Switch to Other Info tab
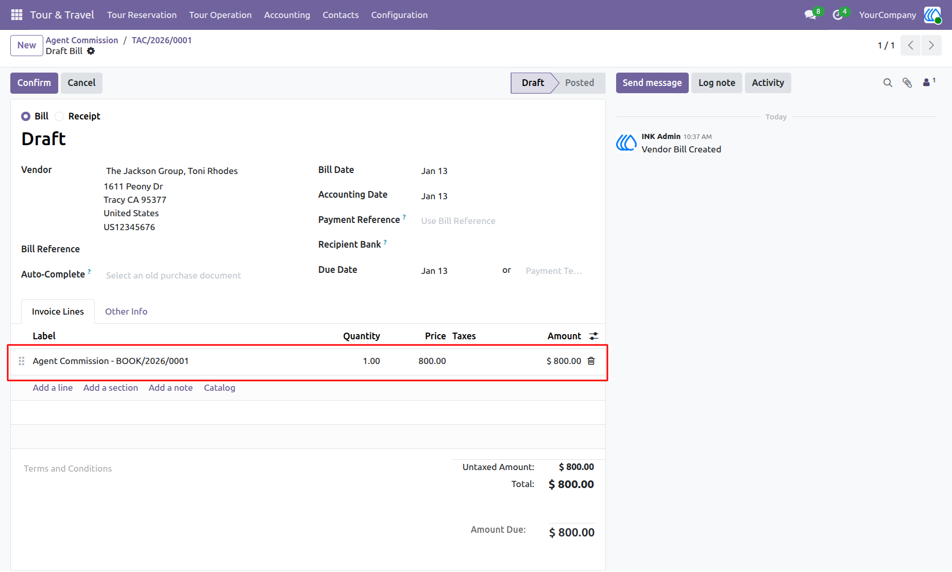 [126, 311]
